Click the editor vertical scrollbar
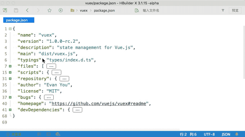This screenshot has width=245, height=137. [x=244, y=53]
